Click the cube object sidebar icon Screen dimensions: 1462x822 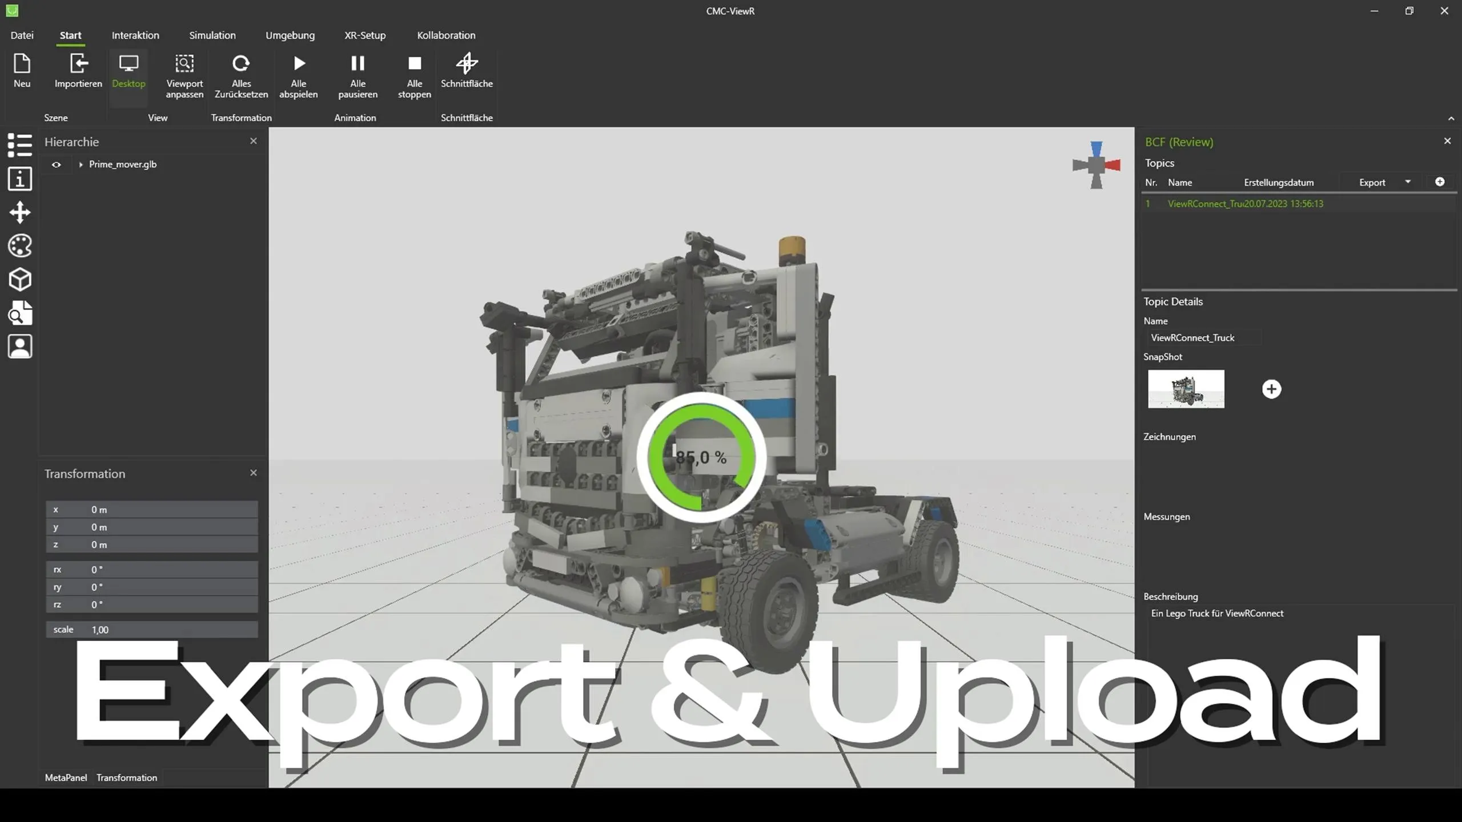click(20, 280)
